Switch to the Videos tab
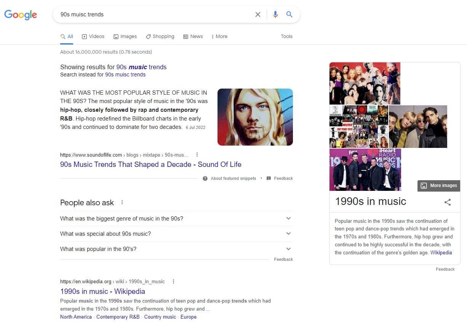Screen dimensions: 467x322 pos(93,36)
